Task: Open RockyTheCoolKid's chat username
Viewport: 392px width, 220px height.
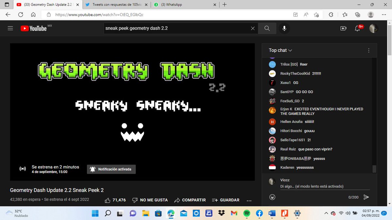Action: pyautogui.click(x=295, y=74)
